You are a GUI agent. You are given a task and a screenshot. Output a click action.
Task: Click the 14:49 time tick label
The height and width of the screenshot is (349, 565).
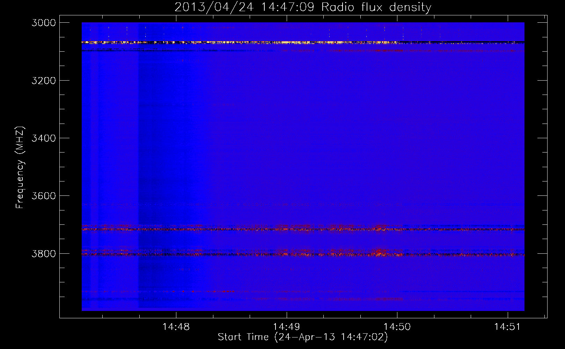pyautogui.click(x=286, y=327)
